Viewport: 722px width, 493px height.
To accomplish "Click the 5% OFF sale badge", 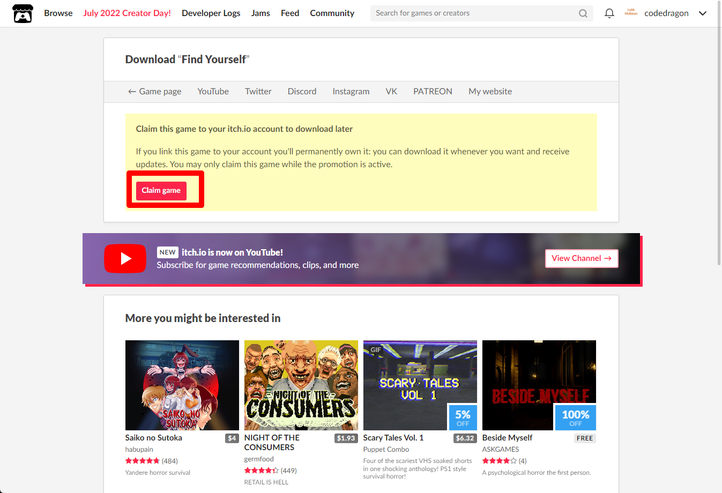I will pos(463,417).
